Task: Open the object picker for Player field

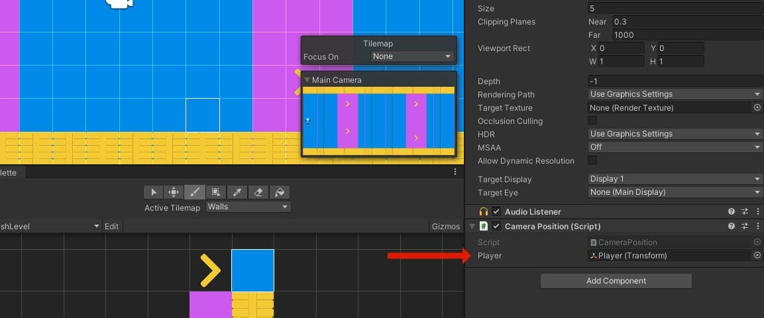Action: [x=757, y=256]
